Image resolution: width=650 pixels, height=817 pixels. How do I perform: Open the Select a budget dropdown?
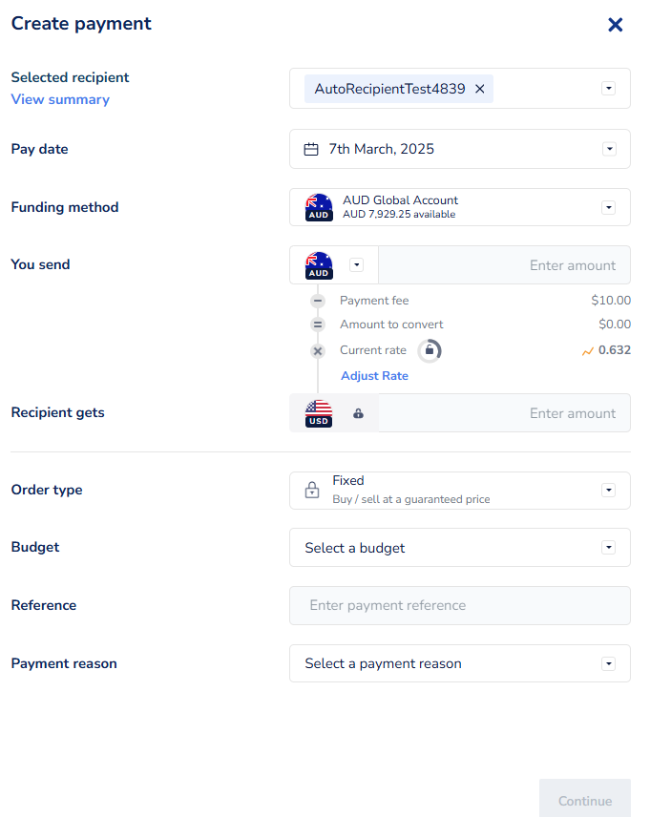pyautogui.click(x=609, y=548)
